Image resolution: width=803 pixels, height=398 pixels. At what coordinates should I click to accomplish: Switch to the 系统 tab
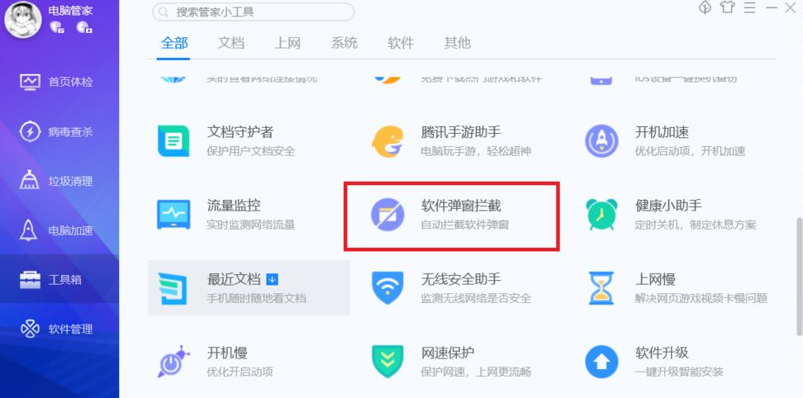pos(344,43)
